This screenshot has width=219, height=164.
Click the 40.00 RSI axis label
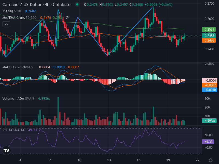209,148
